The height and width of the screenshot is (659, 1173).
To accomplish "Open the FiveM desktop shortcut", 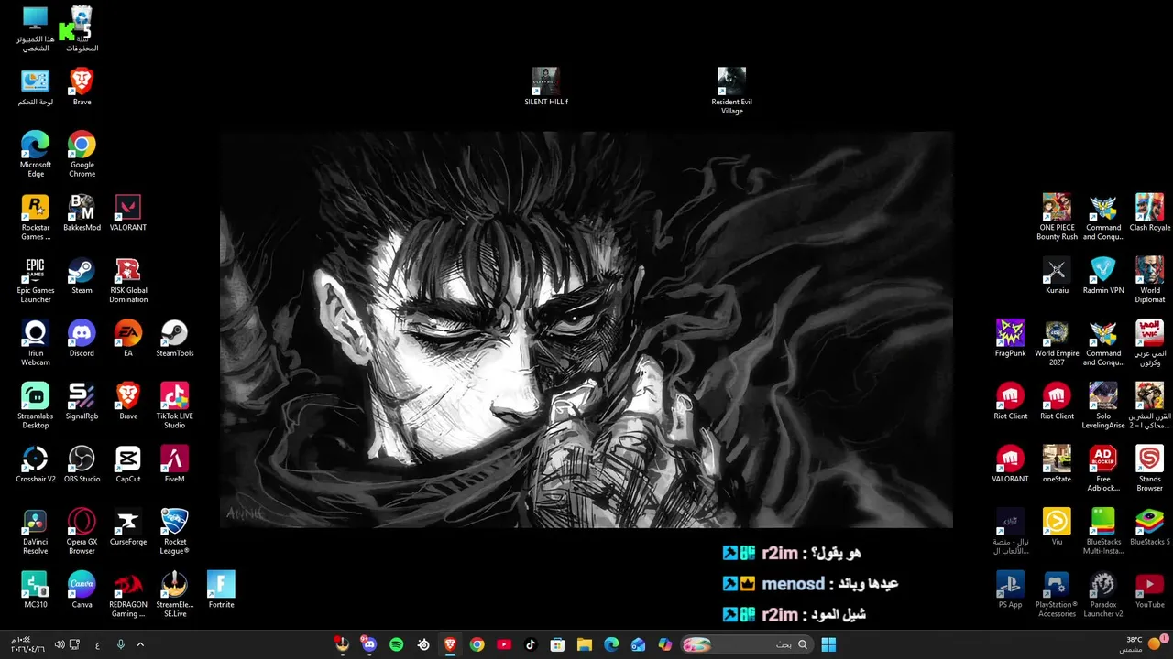I will click(x=174, y=464).
